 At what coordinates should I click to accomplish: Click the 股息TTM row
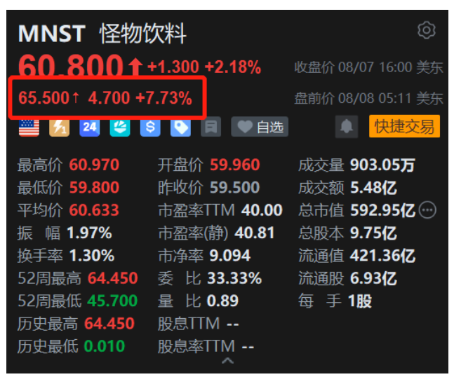pyautogui.click(x=199, y=324)
